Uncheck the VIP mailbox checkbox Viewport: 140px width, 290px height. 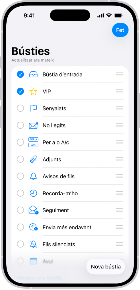pyautogui.click(x=20, y=91)
